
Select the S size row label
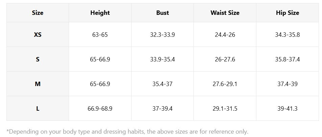38,59
